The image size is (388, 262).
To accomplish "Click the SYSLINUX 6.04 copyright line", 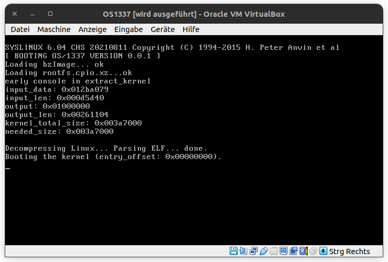I will click(172, 47).
